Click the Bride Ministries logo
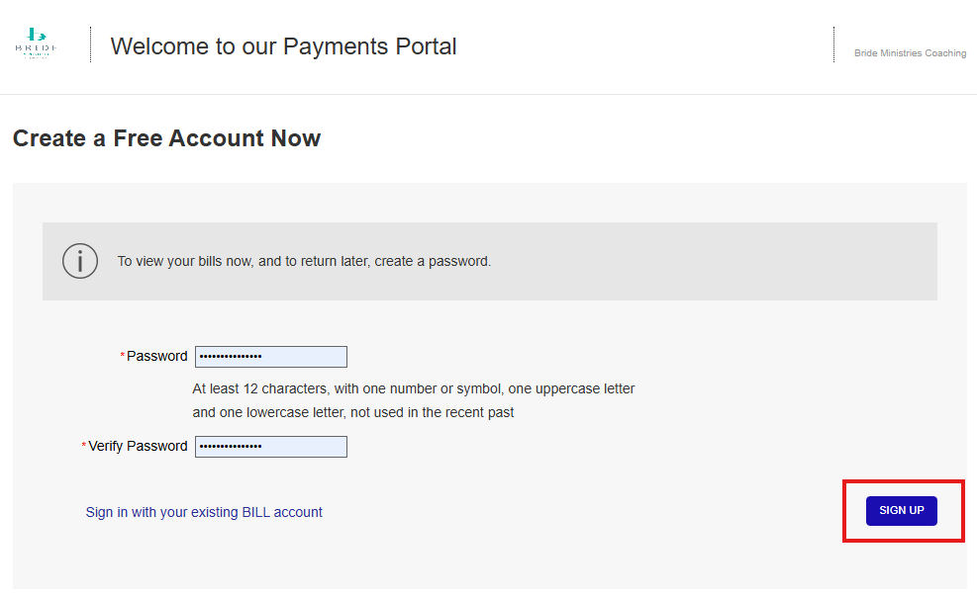Screen dimensions: 977x598 36,44
